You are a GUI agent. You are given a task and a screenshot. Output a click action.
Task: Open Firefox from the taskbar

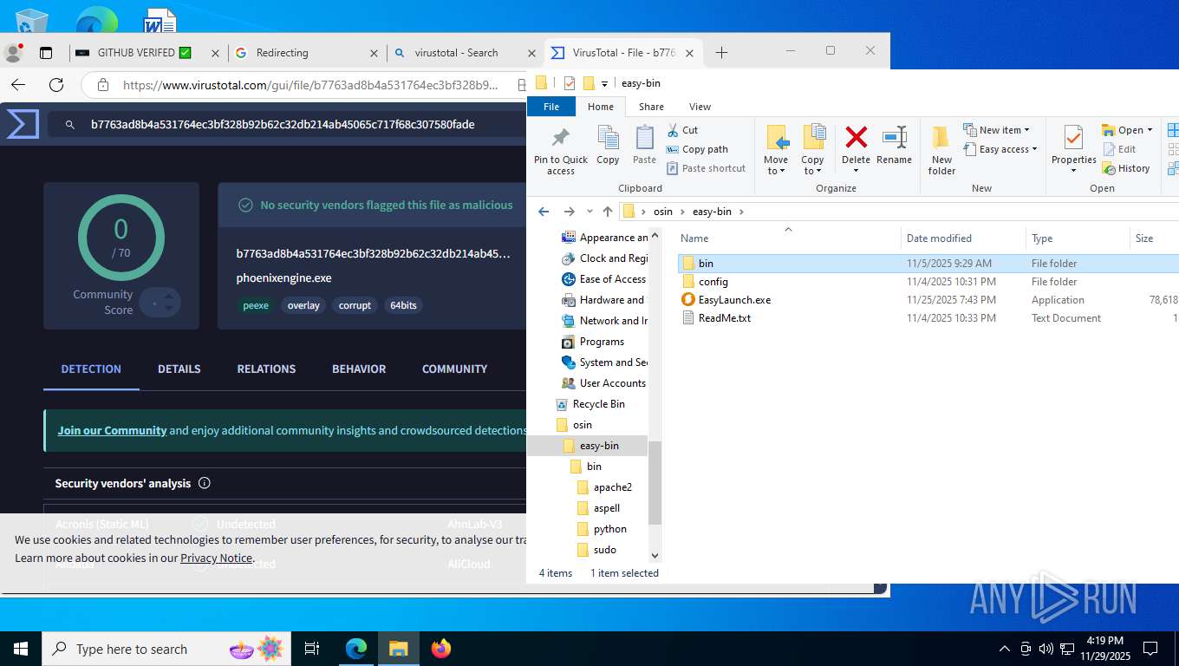point(441,649)
